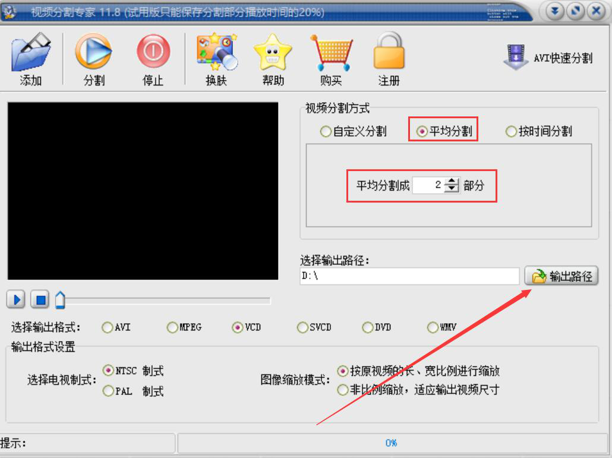Click the 输出路径 browse button
Screen dimensions: 612x458
point(561,276)
